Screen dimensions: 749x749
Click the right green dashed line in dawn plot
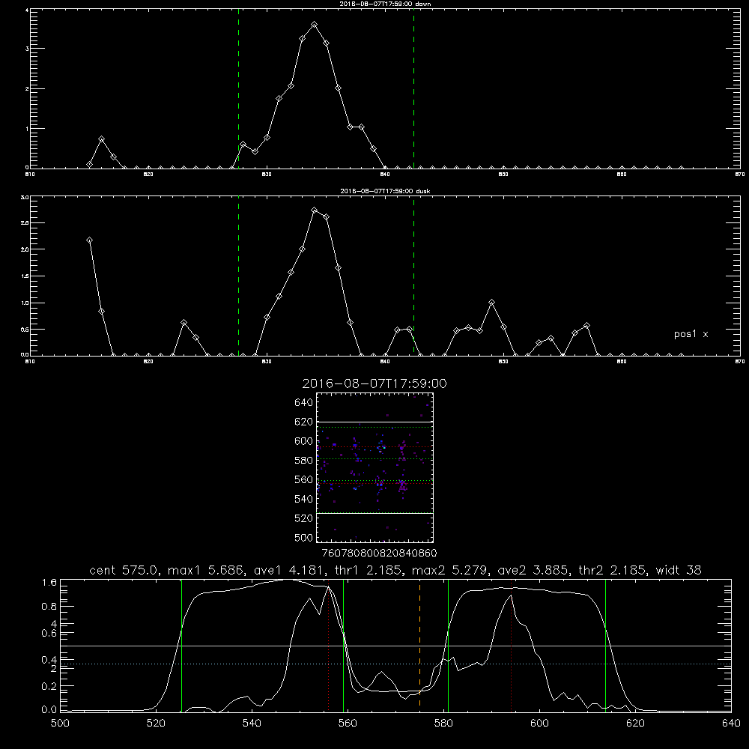[413, 91]
